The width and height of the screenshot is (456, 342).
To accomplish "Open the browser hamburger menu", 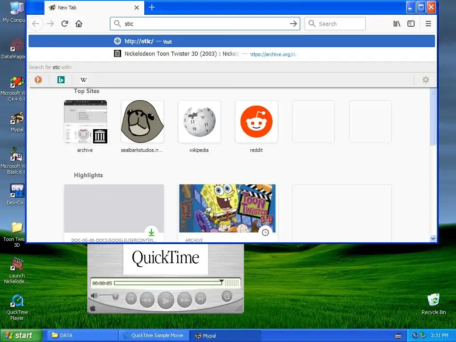I will [x=428, y=24].
